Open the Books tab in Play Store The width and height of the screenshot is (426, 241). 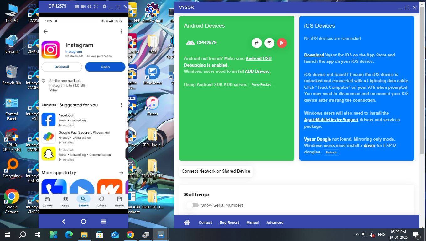(119, 202)
